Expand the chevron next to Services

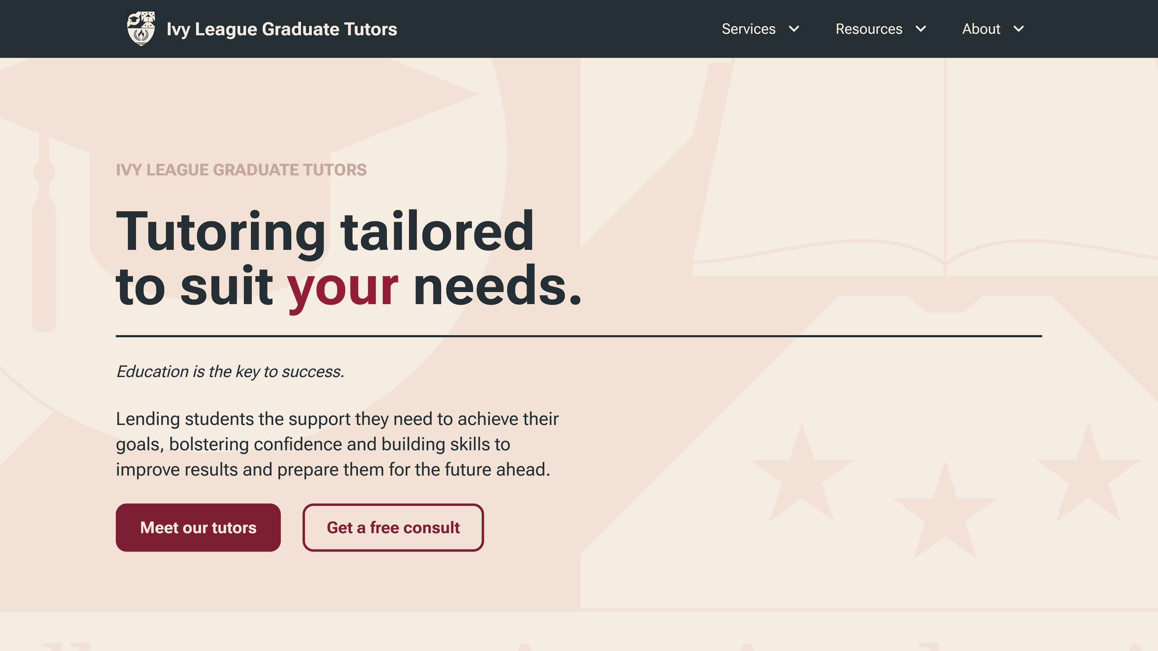tap(794, 29)
